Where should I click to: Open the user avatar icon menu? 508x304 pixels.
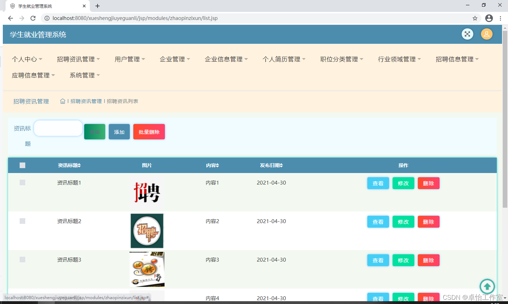[487, 34]
